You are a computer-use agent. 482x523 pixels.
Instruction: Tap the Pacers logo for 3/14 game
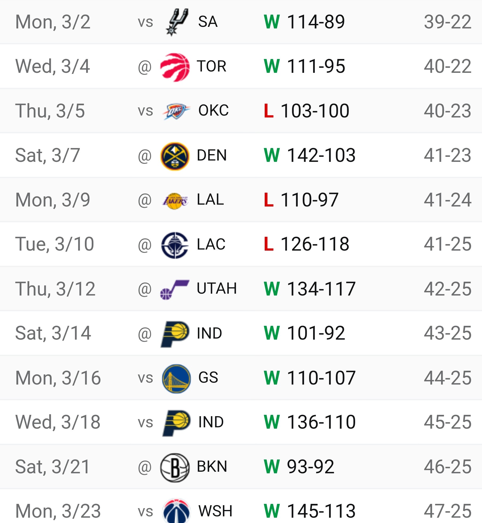click(x=175, y=334)
